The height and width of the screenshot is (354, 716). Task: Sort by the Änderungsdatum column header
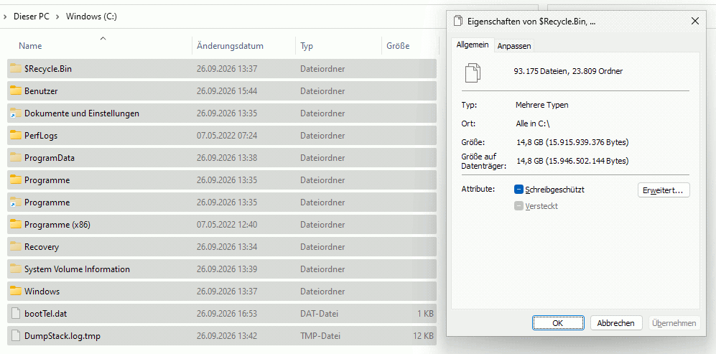point(230,46)
